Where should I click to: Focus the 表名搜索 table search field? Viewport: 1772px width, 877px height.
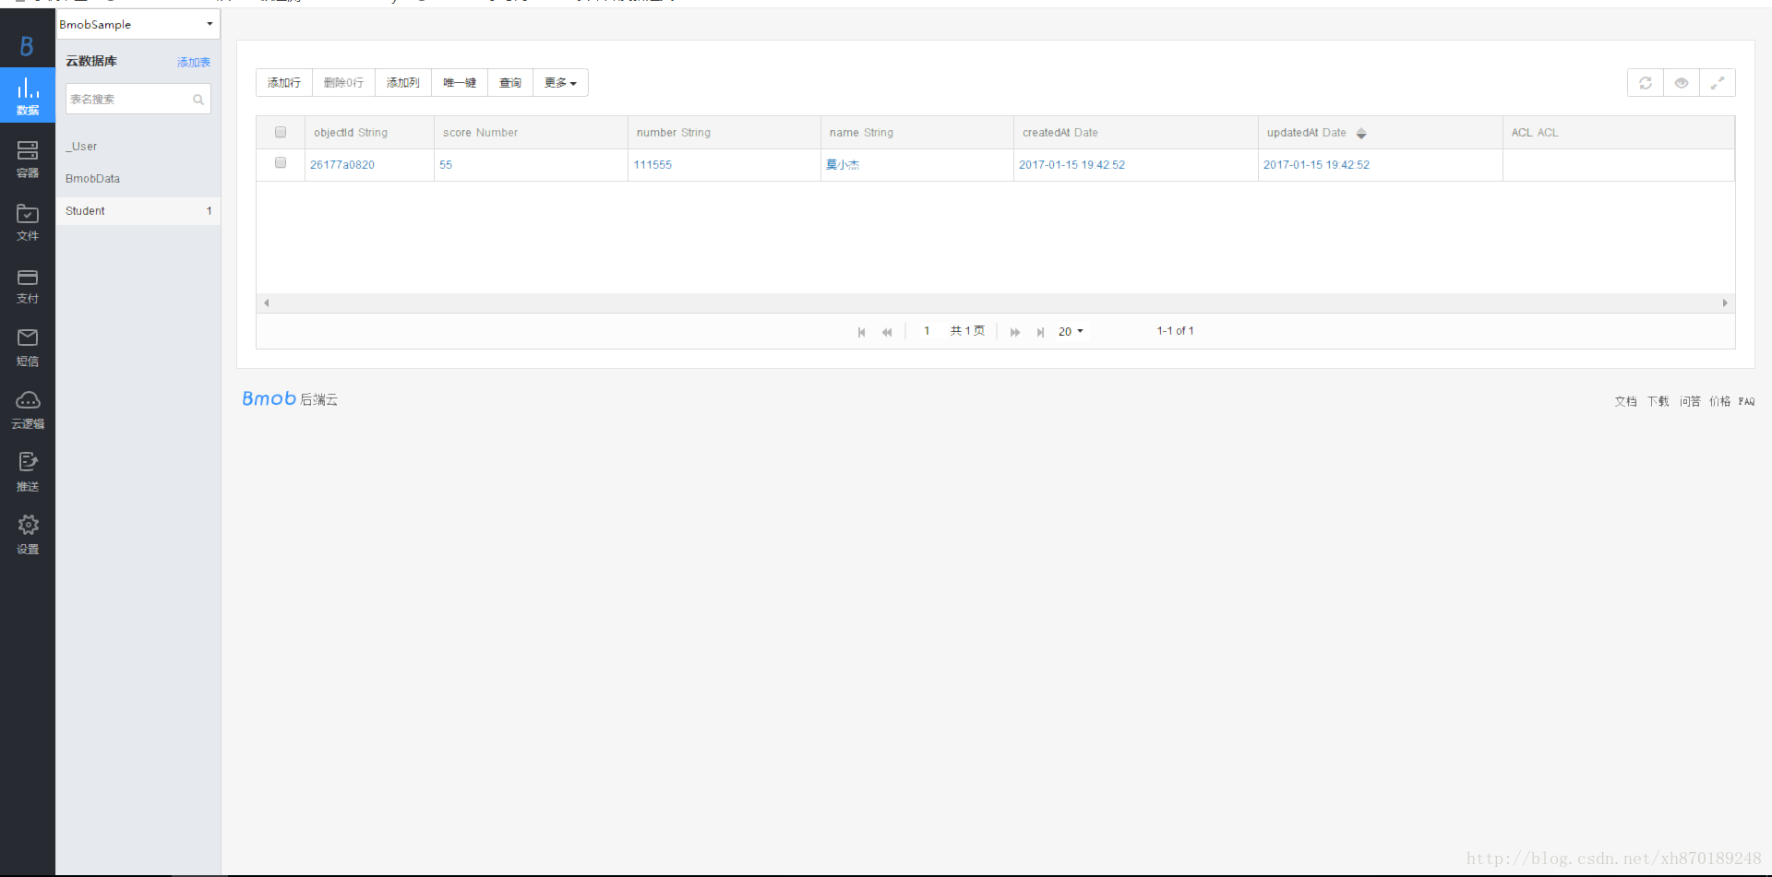pyautogui.click(x=138, y=100)
